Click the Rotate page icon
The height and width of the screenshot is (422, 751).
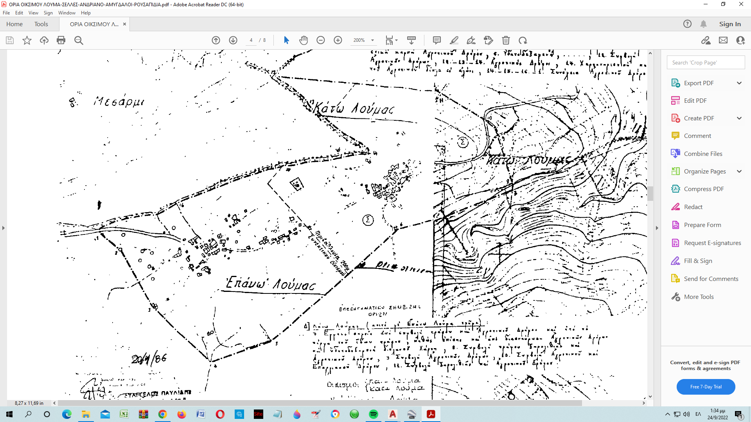[523, 40]
